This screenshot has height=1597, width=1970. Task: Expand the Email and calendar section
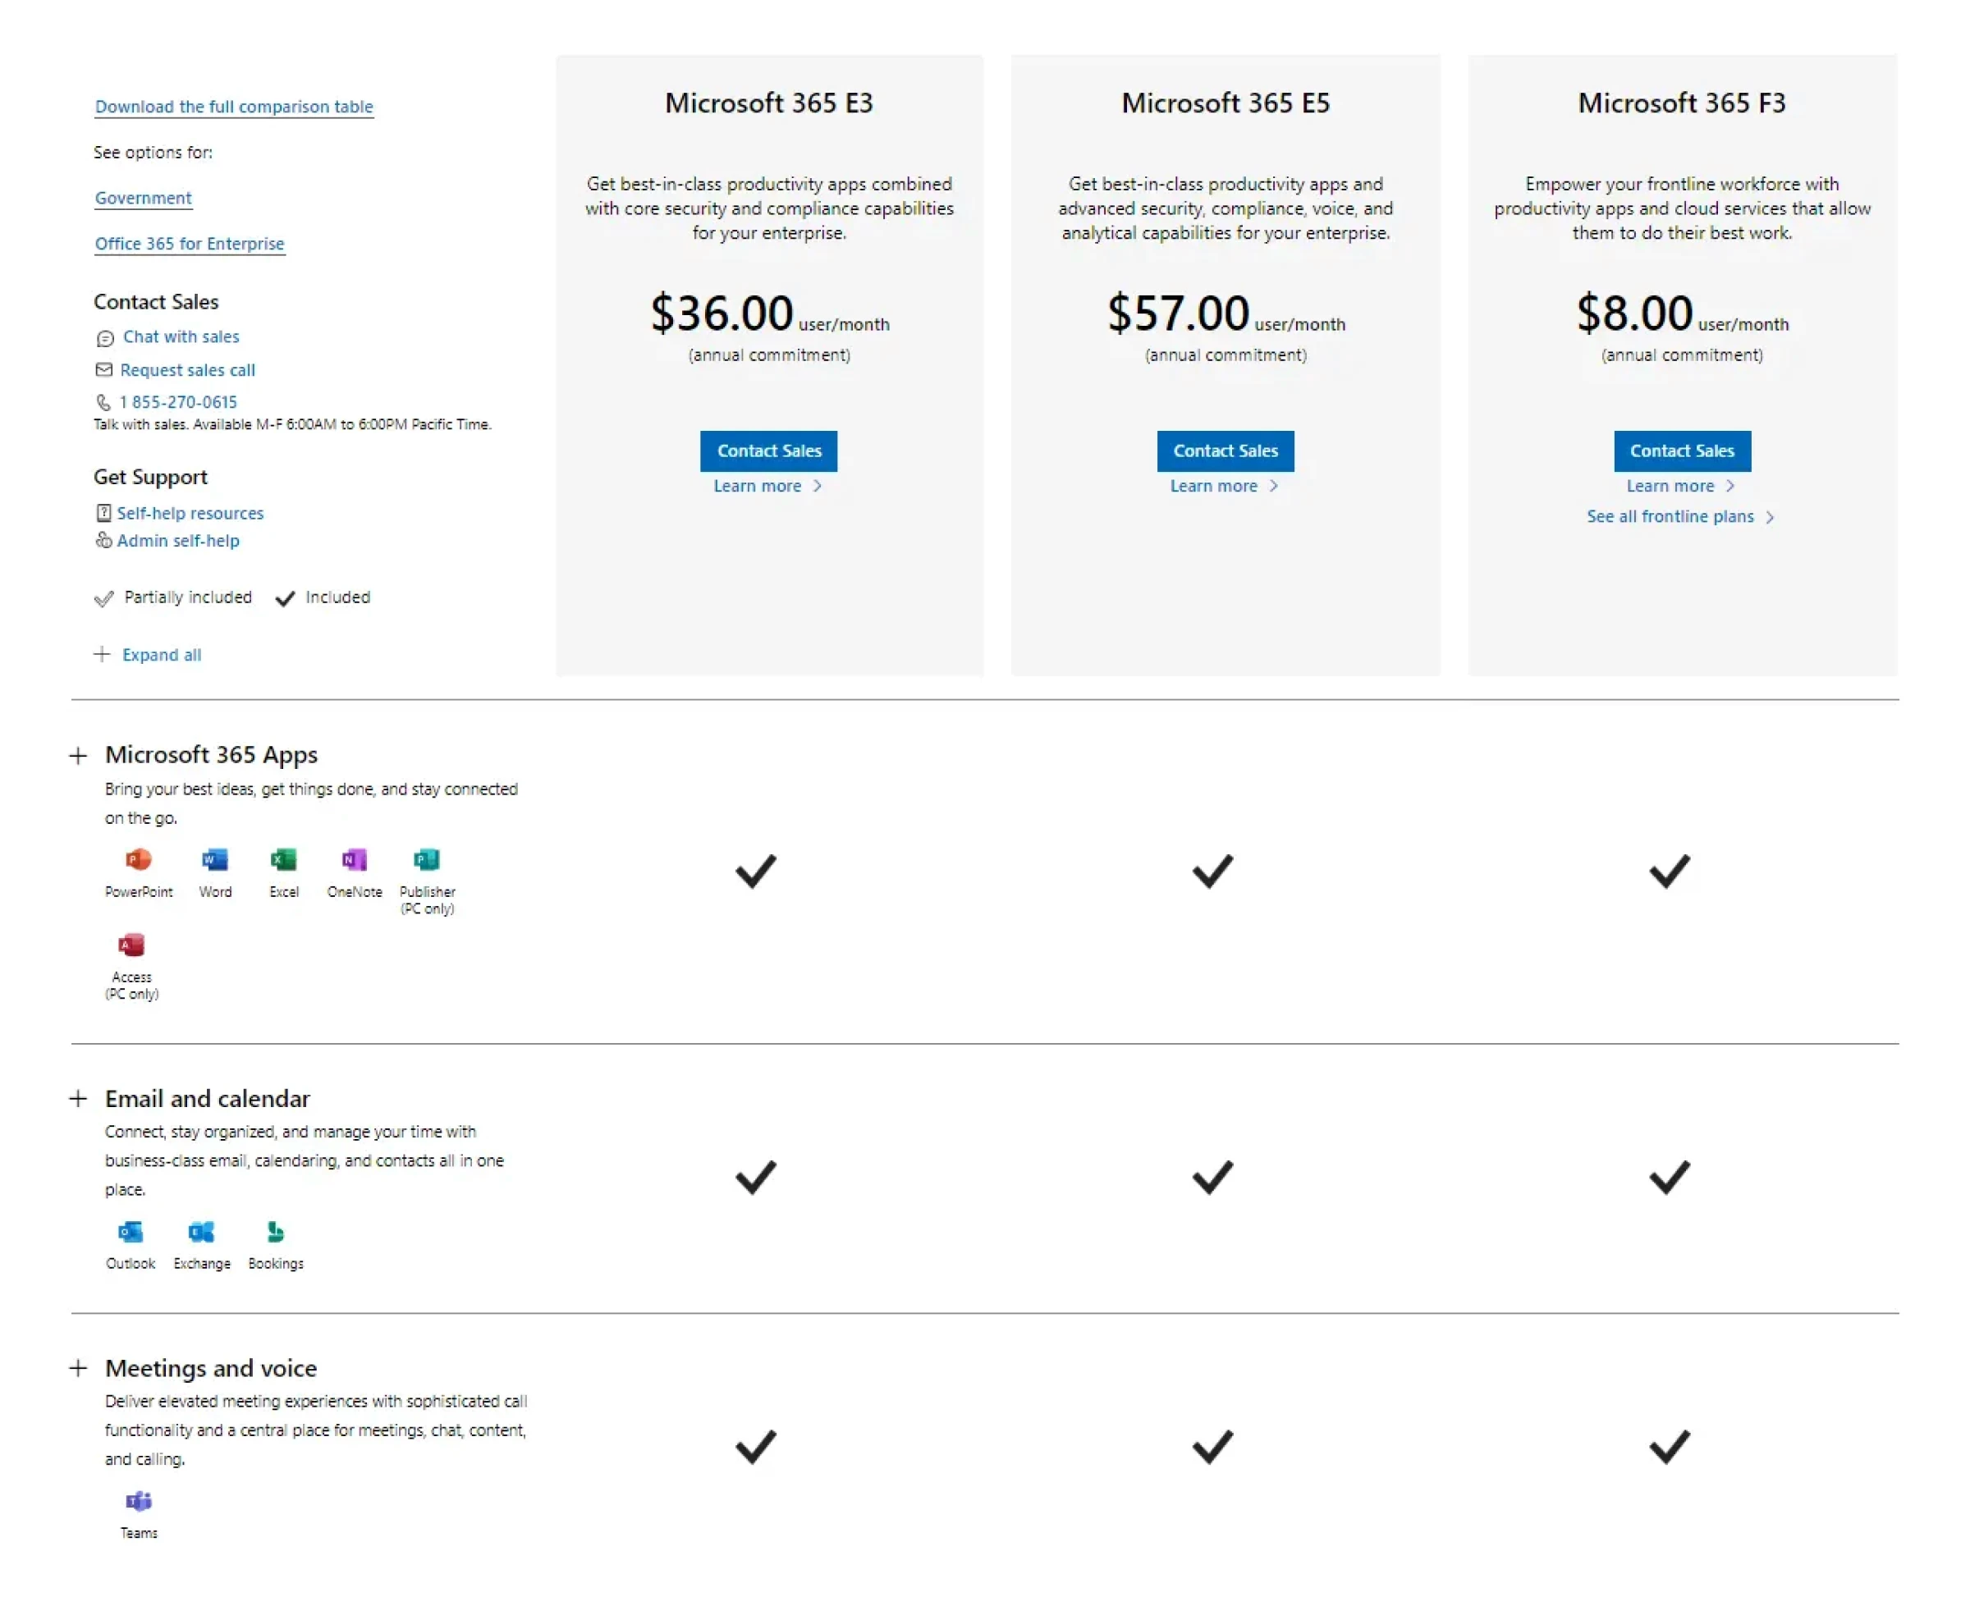tap(78, 1098)
